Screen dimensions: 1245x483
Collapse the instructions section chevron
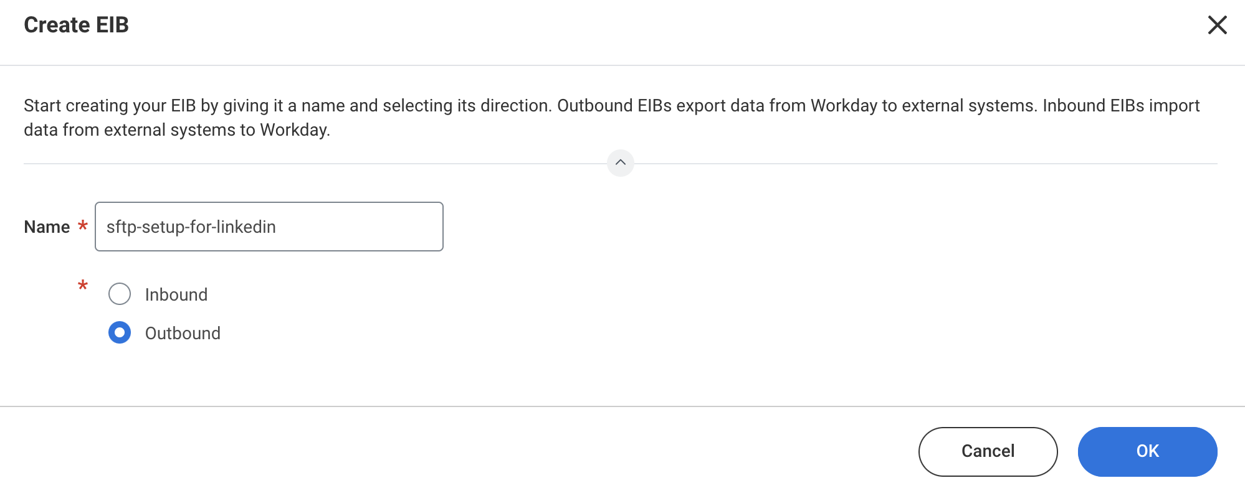coord(620,163)
